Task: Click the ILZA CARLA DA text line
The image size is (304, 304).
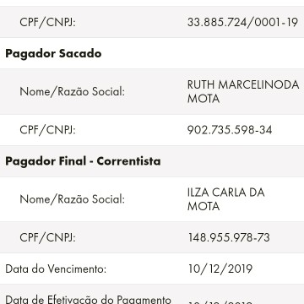Action: click(x=225, y=193)
